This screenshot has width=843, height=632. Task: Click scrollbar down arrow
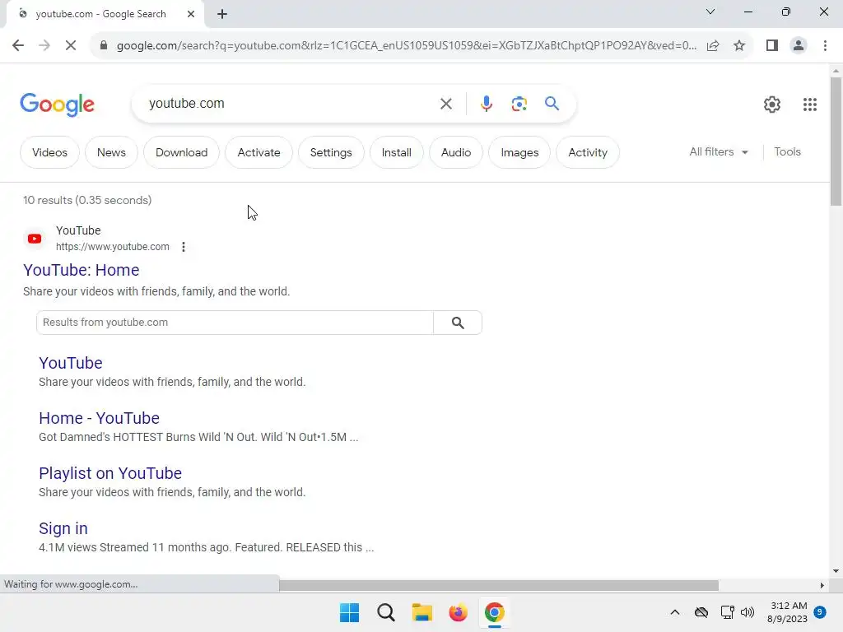point(836,571)
